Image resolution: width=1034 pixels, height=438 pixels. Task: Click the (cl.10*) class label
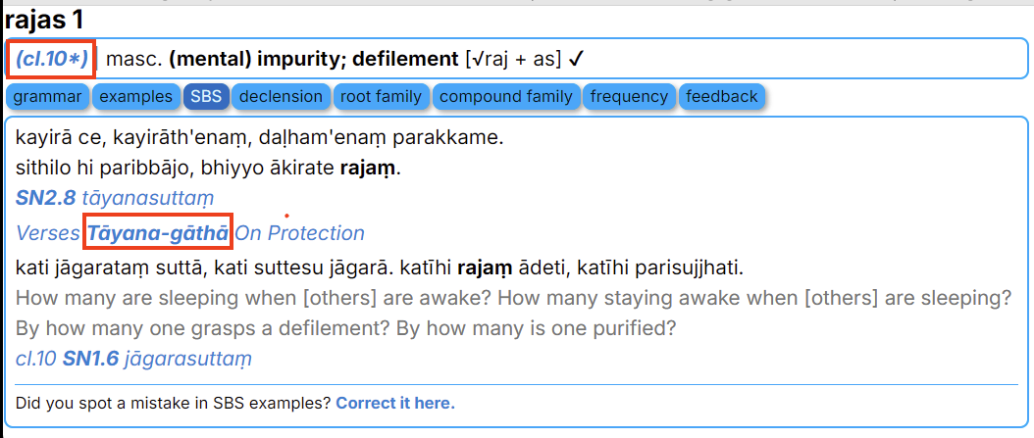click(51, 60)
